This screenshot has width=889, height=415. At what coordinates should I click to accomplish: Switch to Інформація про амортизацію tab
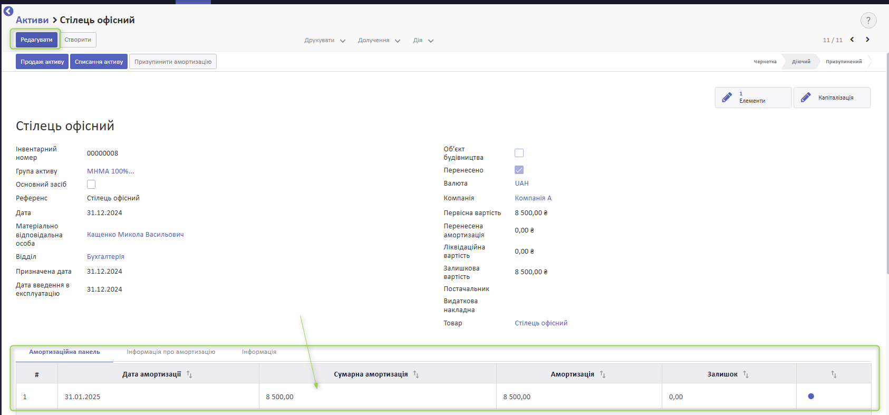(x=171, y=352)
